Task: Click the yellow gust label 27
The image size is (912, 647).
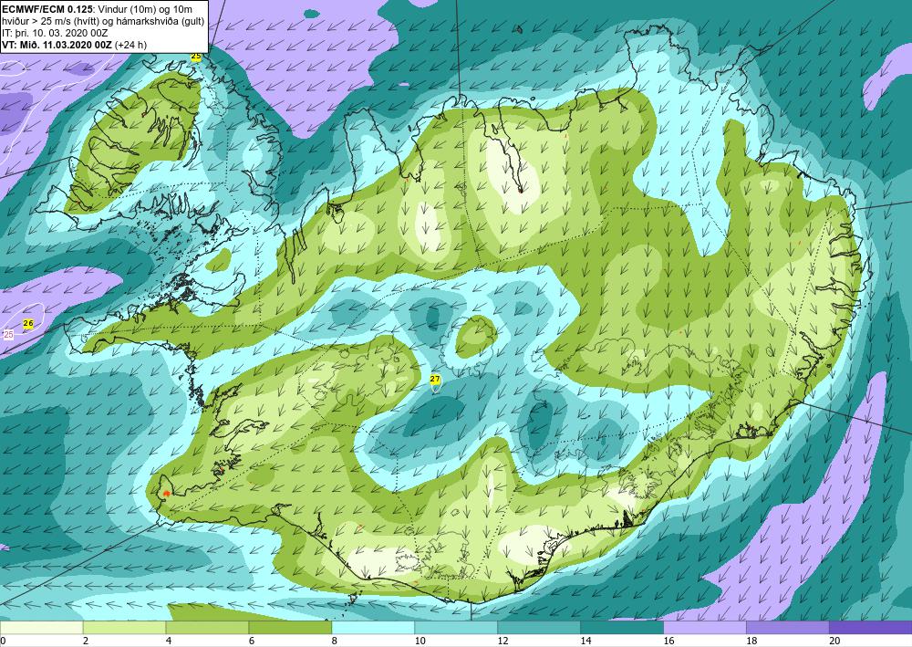Action: click(435, 380)
